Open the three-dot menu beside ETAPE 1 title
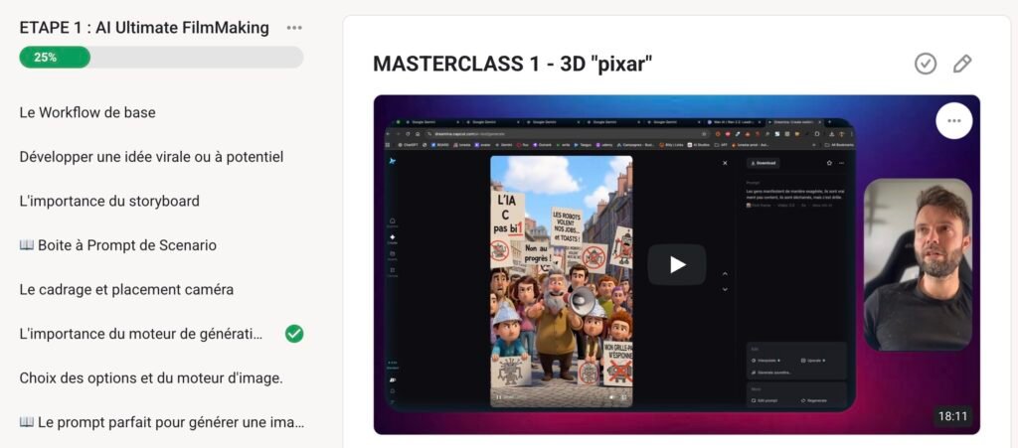Screen dimensions: 1018x448 pyautogui.click(x=294, y=28)
